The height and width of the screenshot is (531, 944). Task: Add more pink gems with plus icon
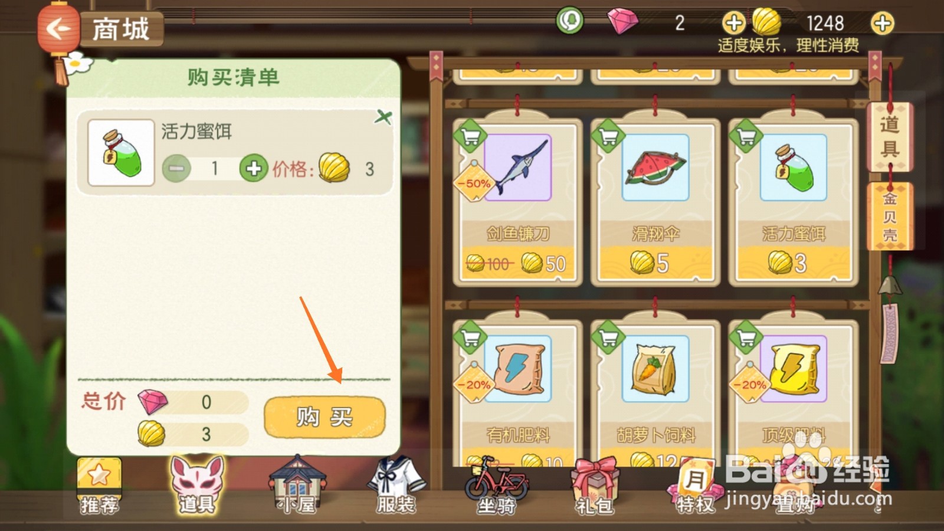click(734, 23)
